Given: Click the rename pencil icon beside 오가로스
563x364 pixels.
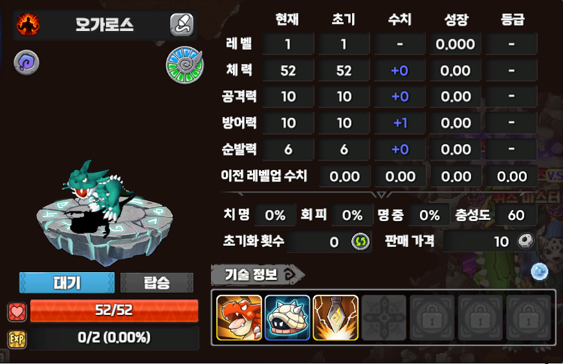Looking at the screenshot, I should (182, 25).
